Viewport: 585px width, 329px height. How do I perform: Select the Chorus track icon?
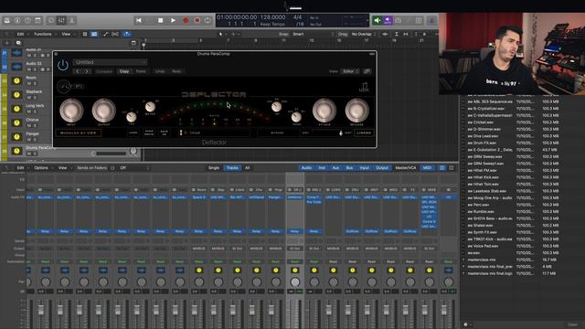click(16, 122)
